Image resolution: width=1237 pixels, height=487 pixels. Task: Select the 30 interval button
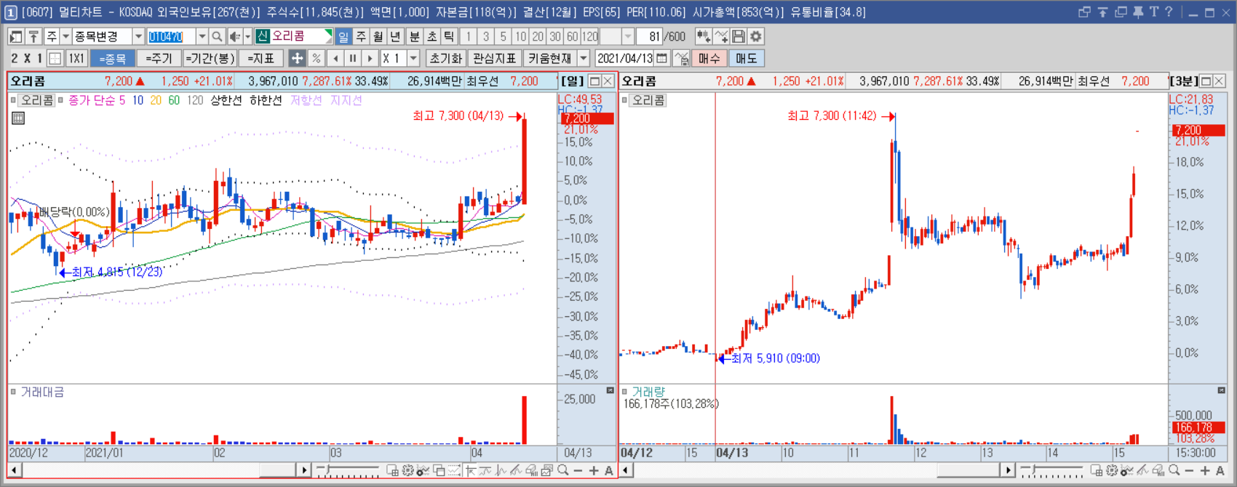(555, 36)
